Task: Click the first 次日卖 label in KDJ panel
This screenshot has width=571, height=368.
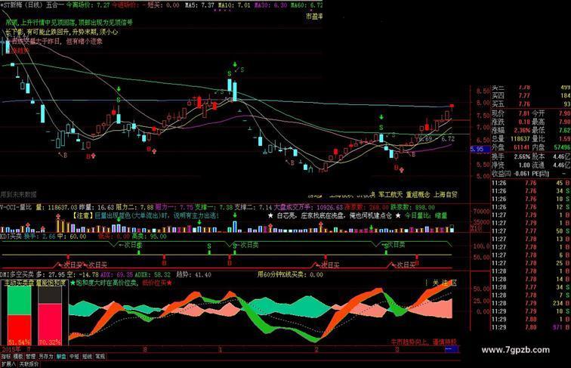Action: (131, 246)
